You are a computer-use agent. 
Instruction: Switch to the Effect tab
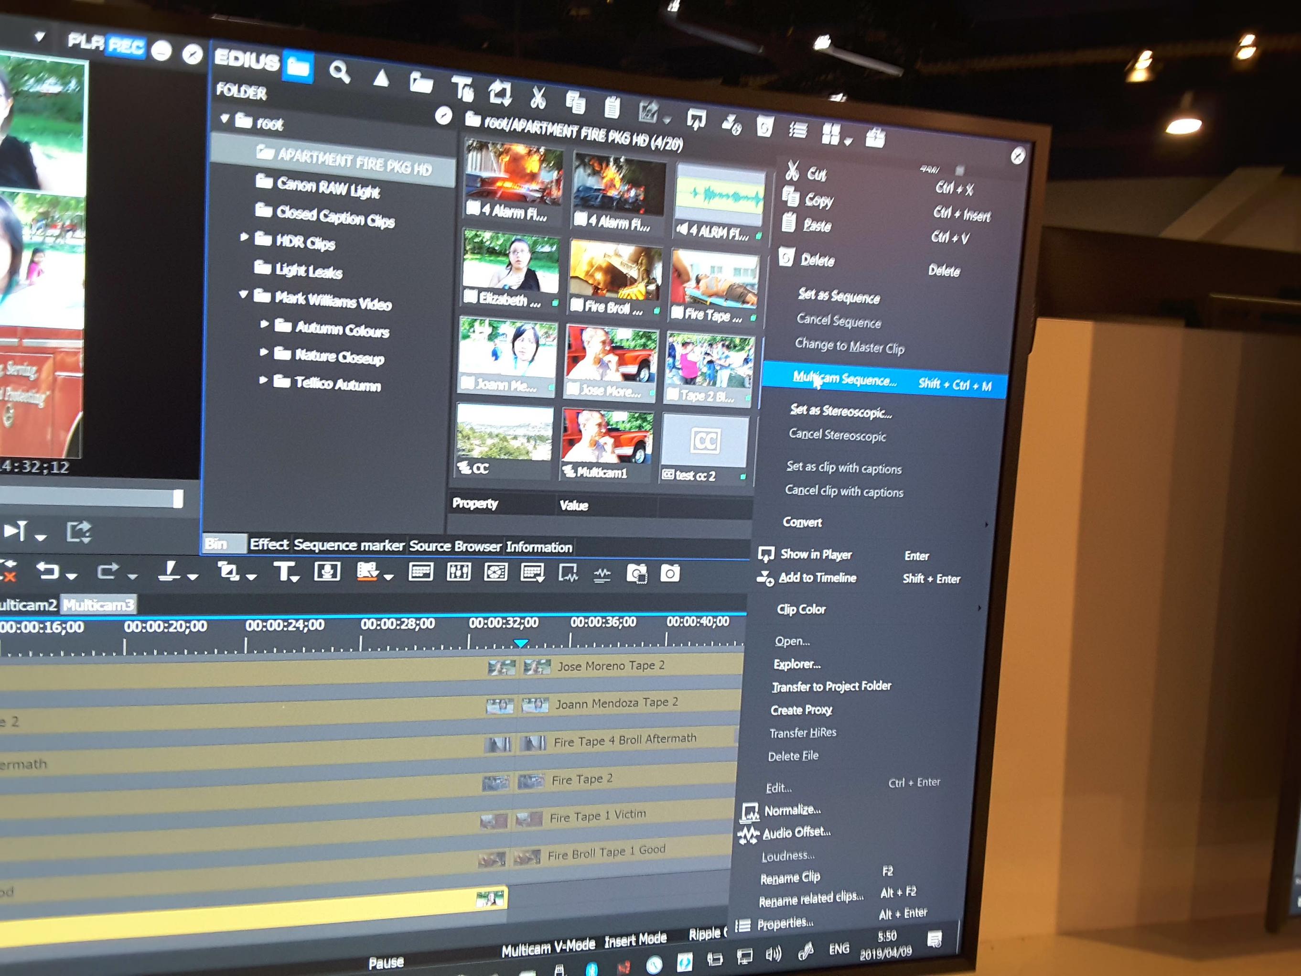point(269,544)
